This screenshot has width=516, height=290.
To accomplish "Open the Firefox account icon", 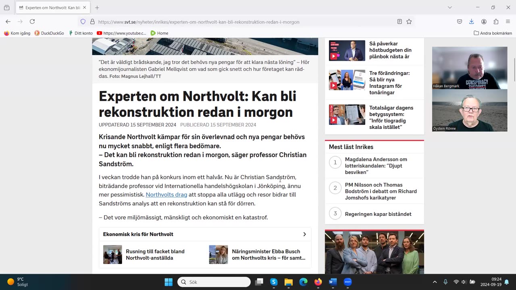I will (x=484, y=22).
